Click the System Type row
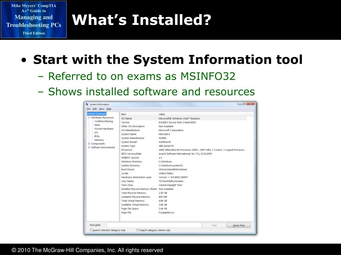Screen dimensions: 341x255 point(183,146)
